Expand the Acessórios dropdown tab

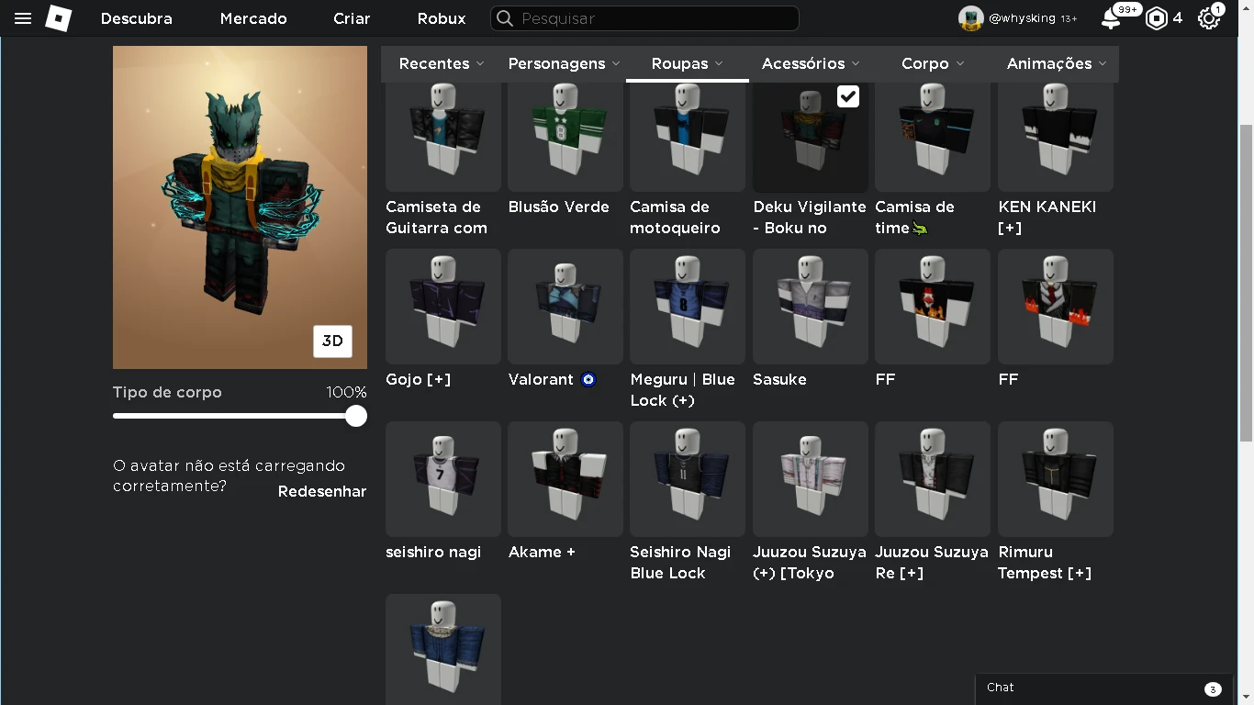pos(811,63)
